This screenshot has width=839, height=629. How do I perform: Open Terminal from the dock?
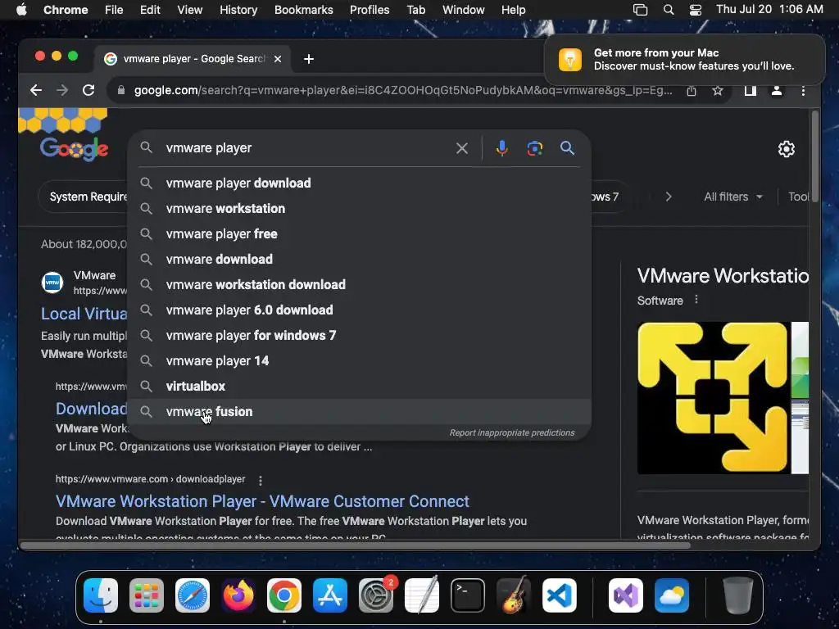tap(468, 595)
